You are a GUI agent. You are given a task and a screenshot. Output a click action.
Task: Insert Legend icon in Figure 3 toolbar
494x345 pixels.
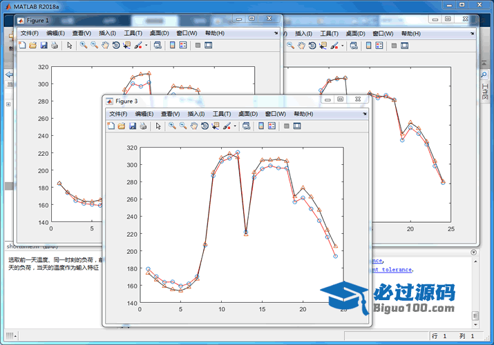click(272, 126)
